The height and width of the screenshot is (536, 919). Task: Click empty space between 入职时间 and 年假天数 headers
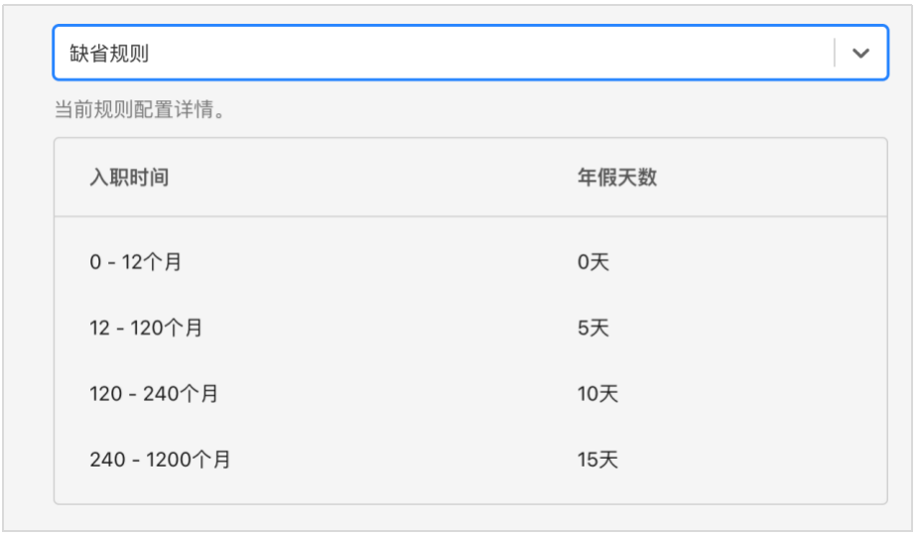[373, 177]
